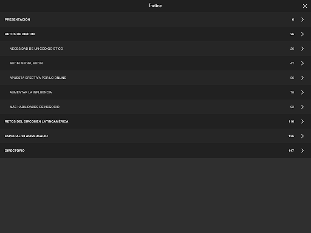The image size is (311, 233).
Task: Click the Índice title heading
Action: point(155,5)
